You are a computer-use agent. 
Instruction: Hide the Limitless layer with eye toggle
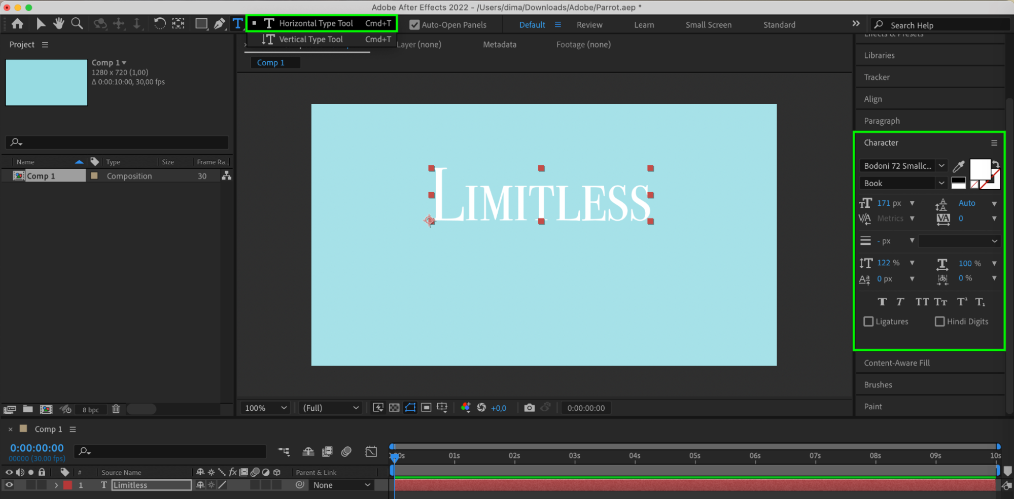9,485
